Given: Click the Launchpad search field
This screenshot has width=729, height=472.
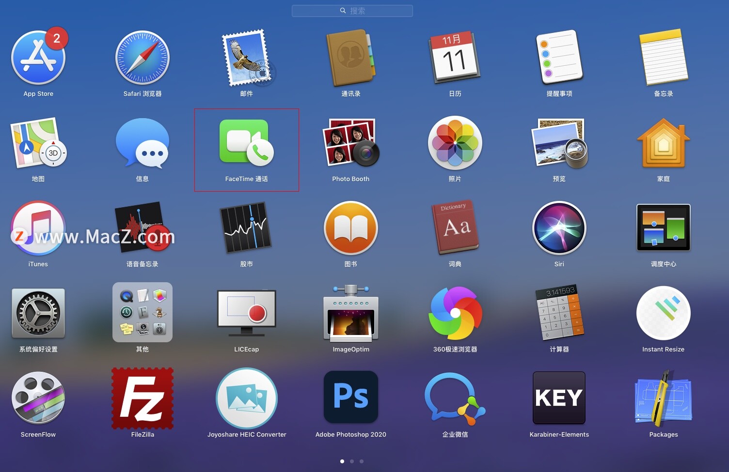Looking at the screenshot, I should (352, 11).
